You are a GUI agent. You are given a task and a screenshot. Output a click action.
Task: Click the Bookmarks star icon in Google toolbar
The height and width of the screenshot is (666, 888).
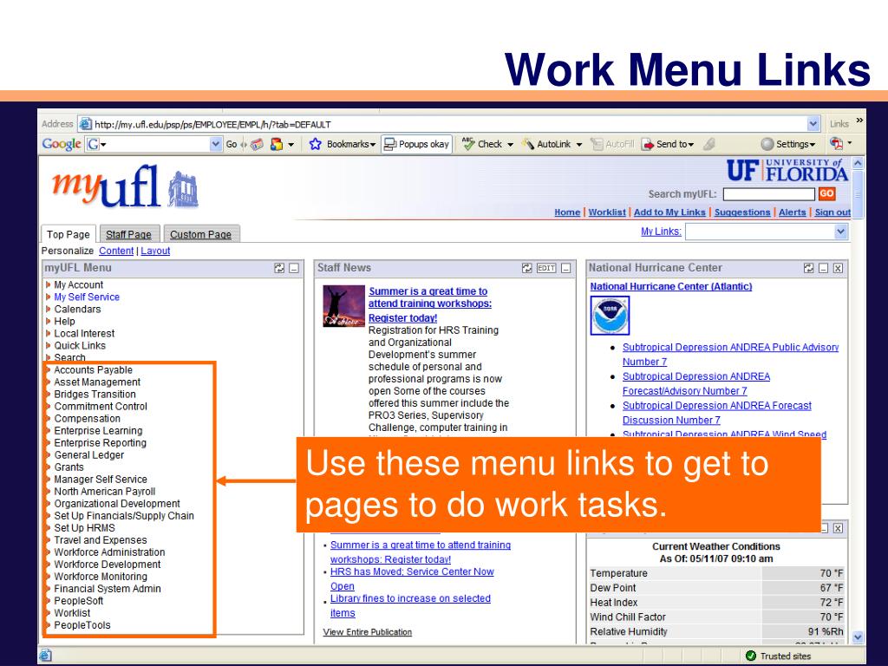click(316, 145)
